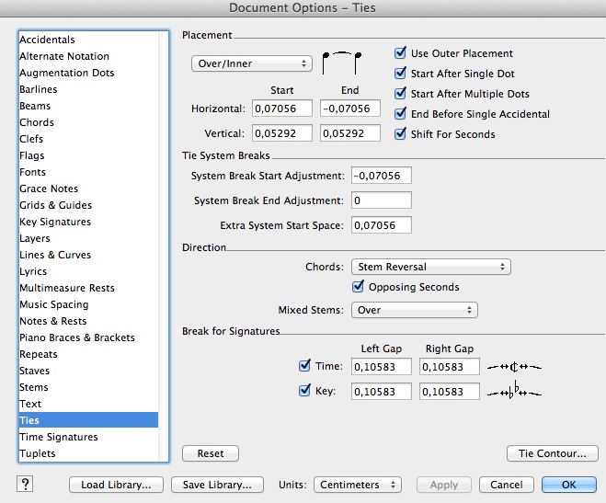Click the tie placement preview icon
This screenshot has height=503, width=606.
coord(342,63)
